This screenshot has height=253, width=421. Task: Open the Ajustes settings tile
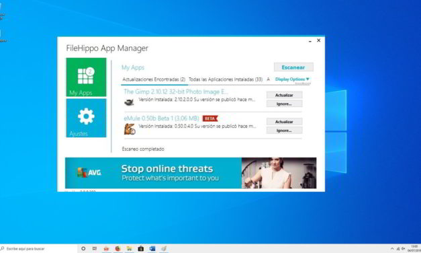pyautogui.click(x=86, y=118)
